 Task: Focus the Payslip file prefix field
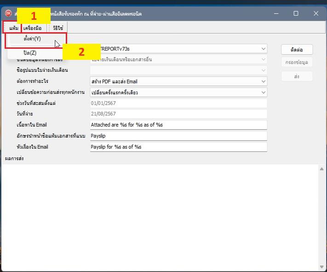pyautogui.click(x=178, y=136)
